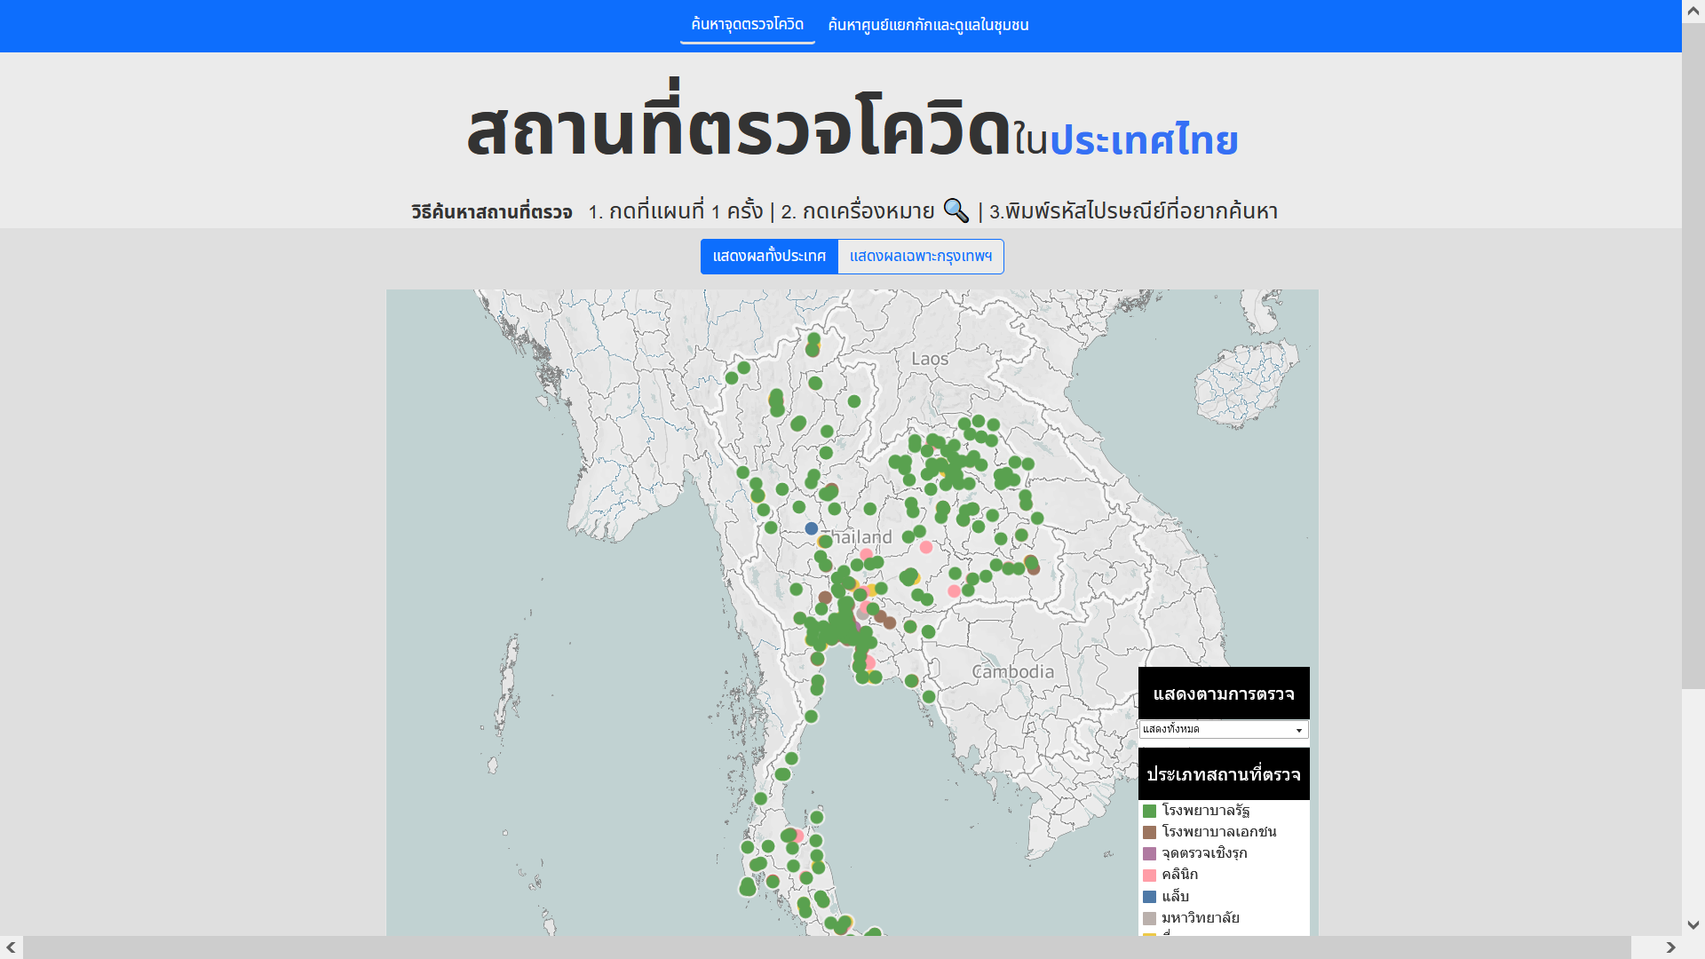The image size is (1705, 959).
Task: Click the green โรงพยาบาลรัฐ legend swatch
Action: coord(1149,811)
